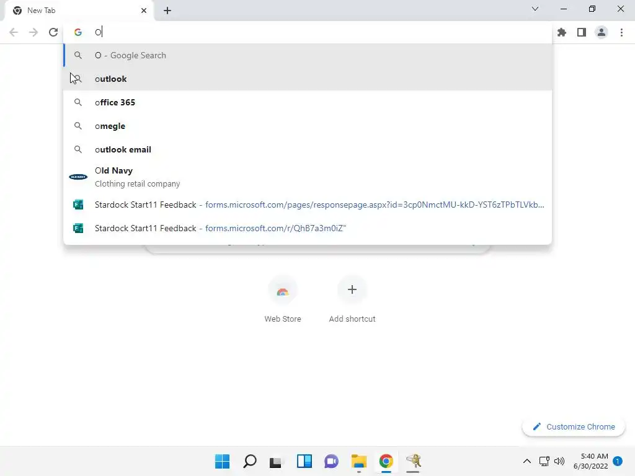
Task: Click the browser Forward arrow
Action: click(33, 32)
